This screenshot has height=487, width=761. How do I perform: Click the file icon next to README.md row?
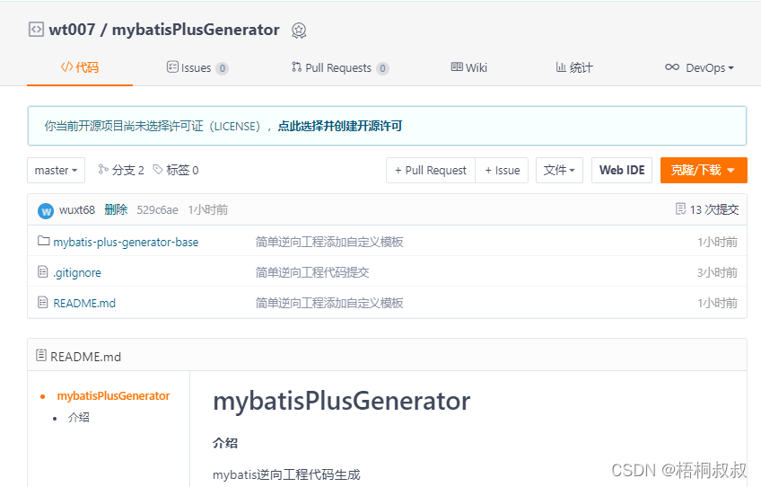pyautogui.click(x=43, y=302)
